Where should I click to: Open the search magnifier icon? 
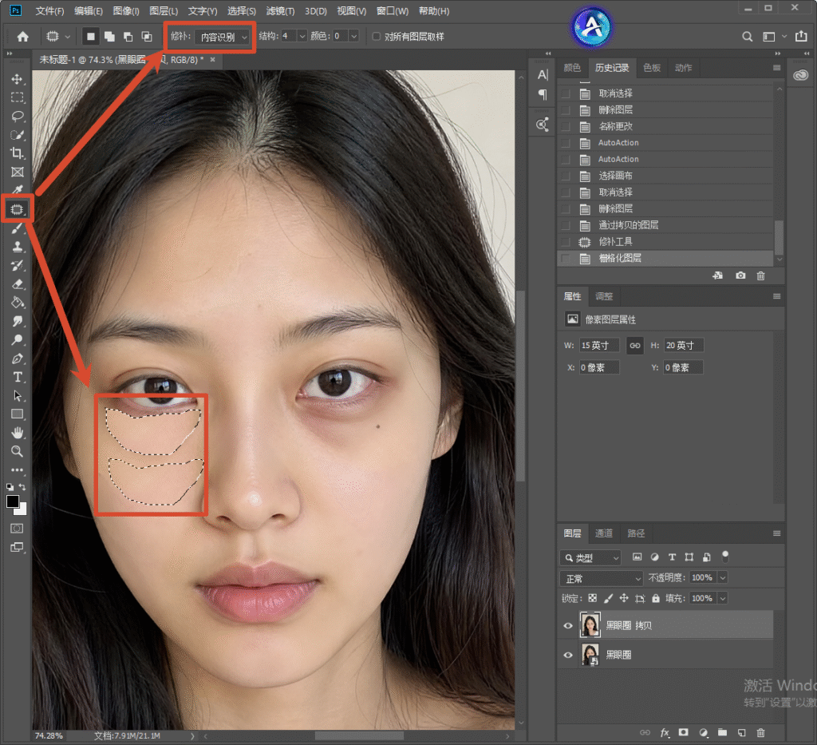tap(747, 37)
